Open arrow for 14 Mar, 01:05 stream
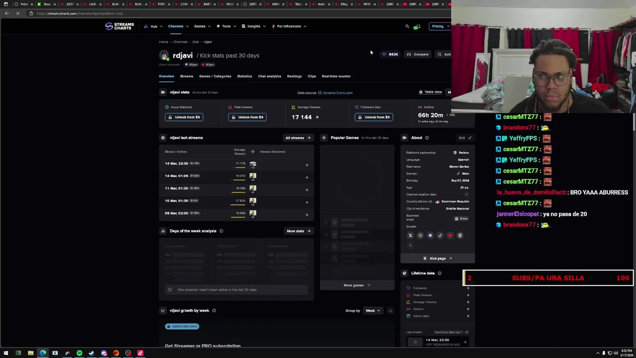636x358 pixels. [x=307, y=177]
